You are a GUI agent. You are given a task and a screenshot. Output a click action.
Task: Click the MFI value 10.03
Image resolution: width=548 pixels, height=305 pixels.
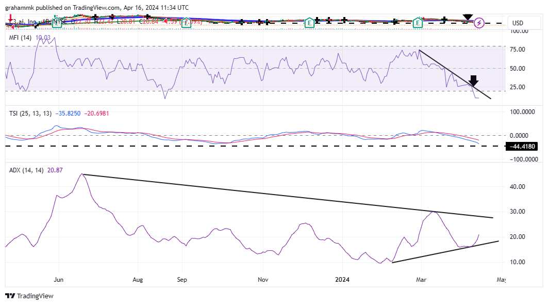[x=43, y=38]
